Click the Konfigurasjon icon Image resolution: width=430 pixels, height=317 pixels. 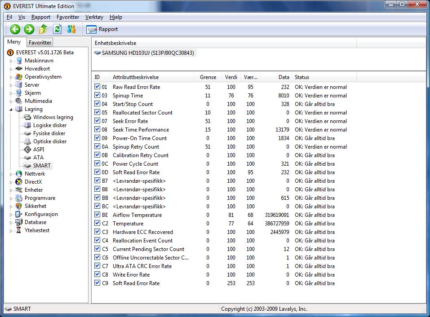[19, 214]
